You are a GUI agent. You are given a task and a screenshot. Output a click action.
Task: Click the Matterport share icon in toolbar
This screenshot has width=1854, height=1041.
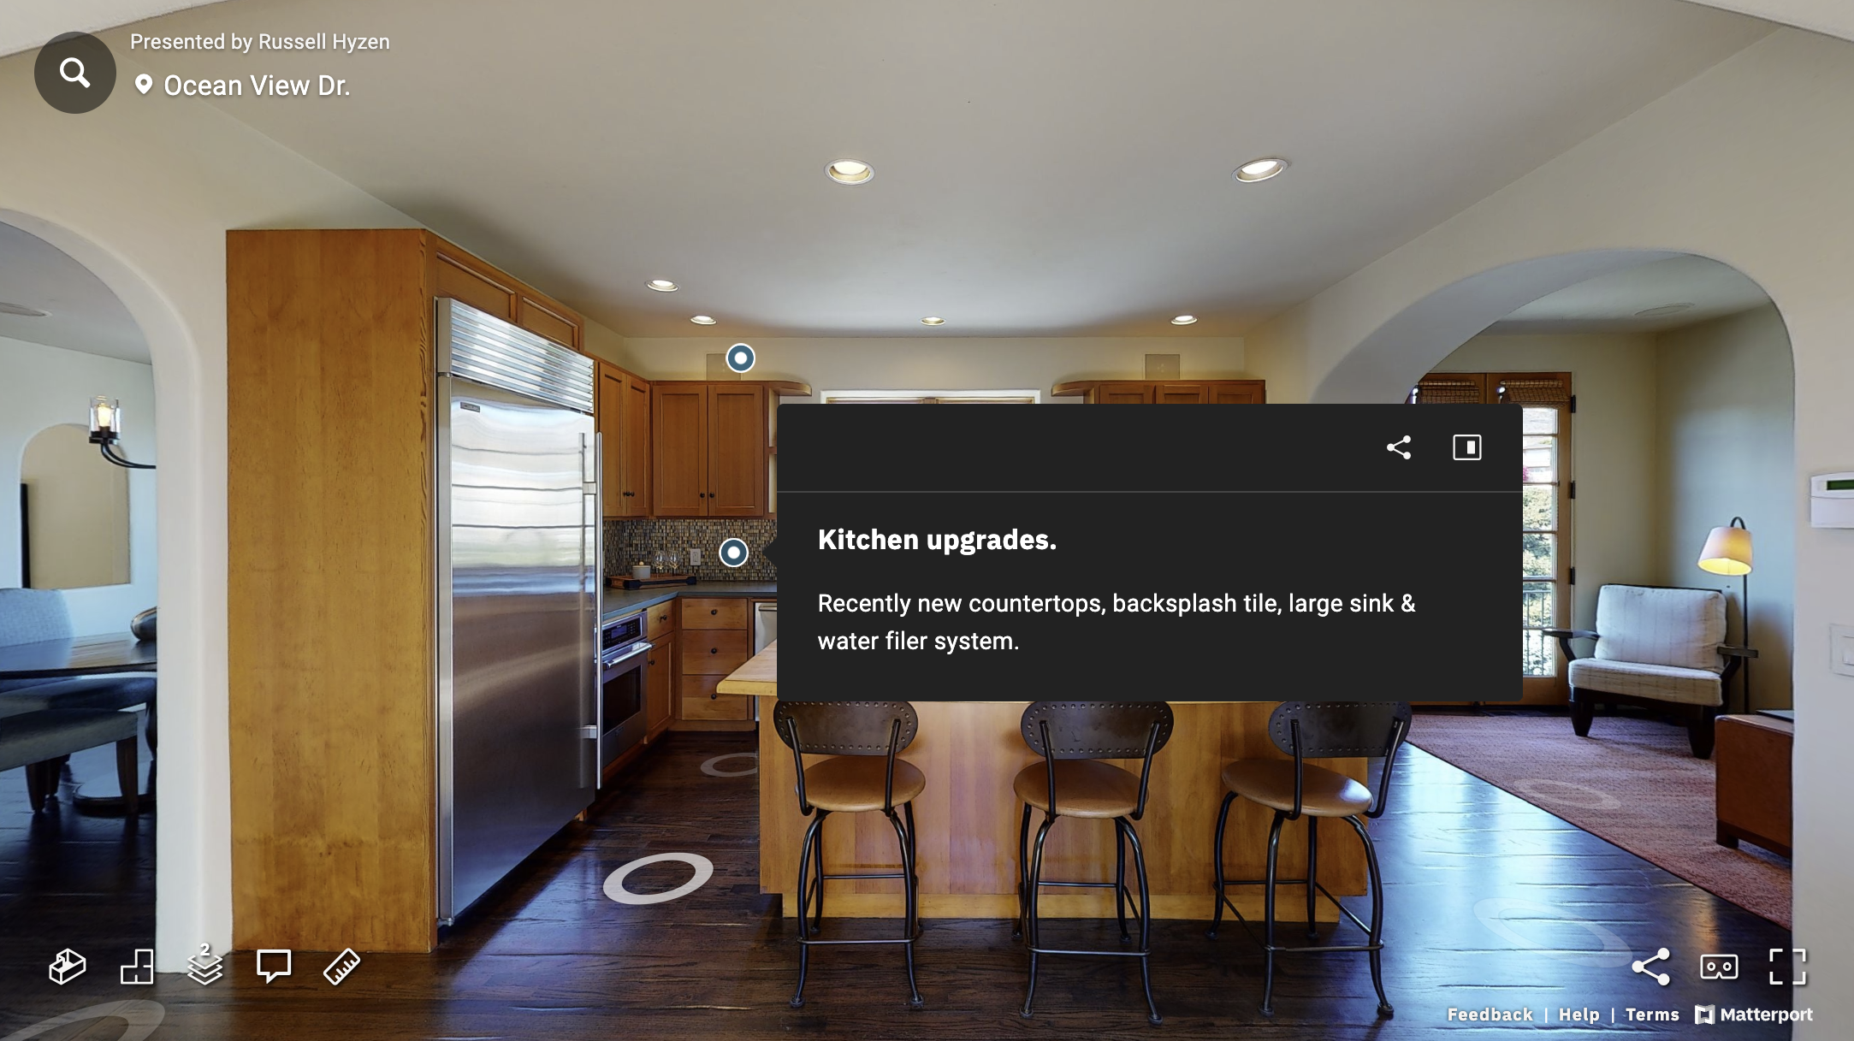pyautogui.click(x=1650, y=965)
